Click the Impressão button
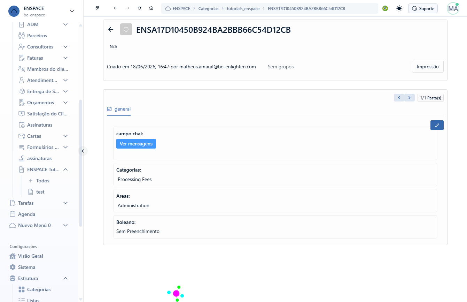Screen dimensions: 467x302 click(428, 67)
